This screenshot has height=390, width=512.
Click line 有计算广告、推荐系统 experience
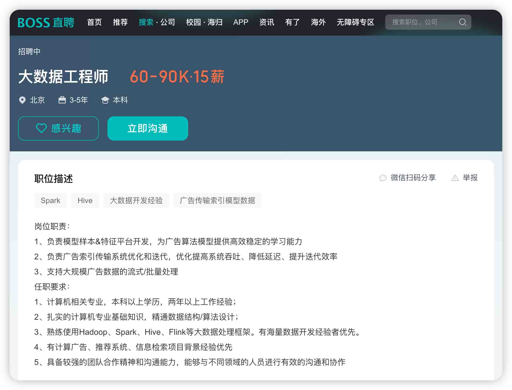[133, 347]
